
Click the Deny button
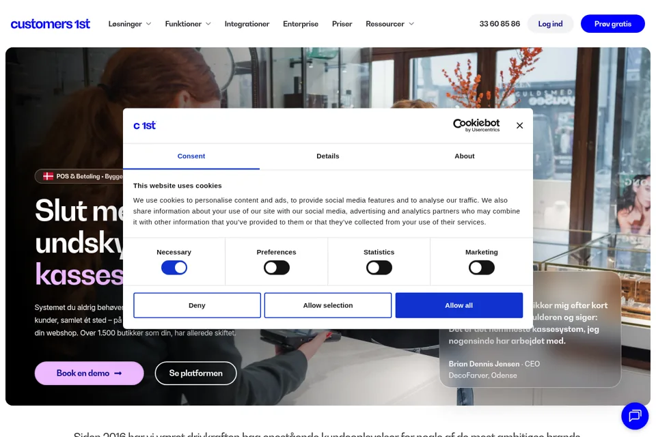pyautogui.click(x=197, y=305)
